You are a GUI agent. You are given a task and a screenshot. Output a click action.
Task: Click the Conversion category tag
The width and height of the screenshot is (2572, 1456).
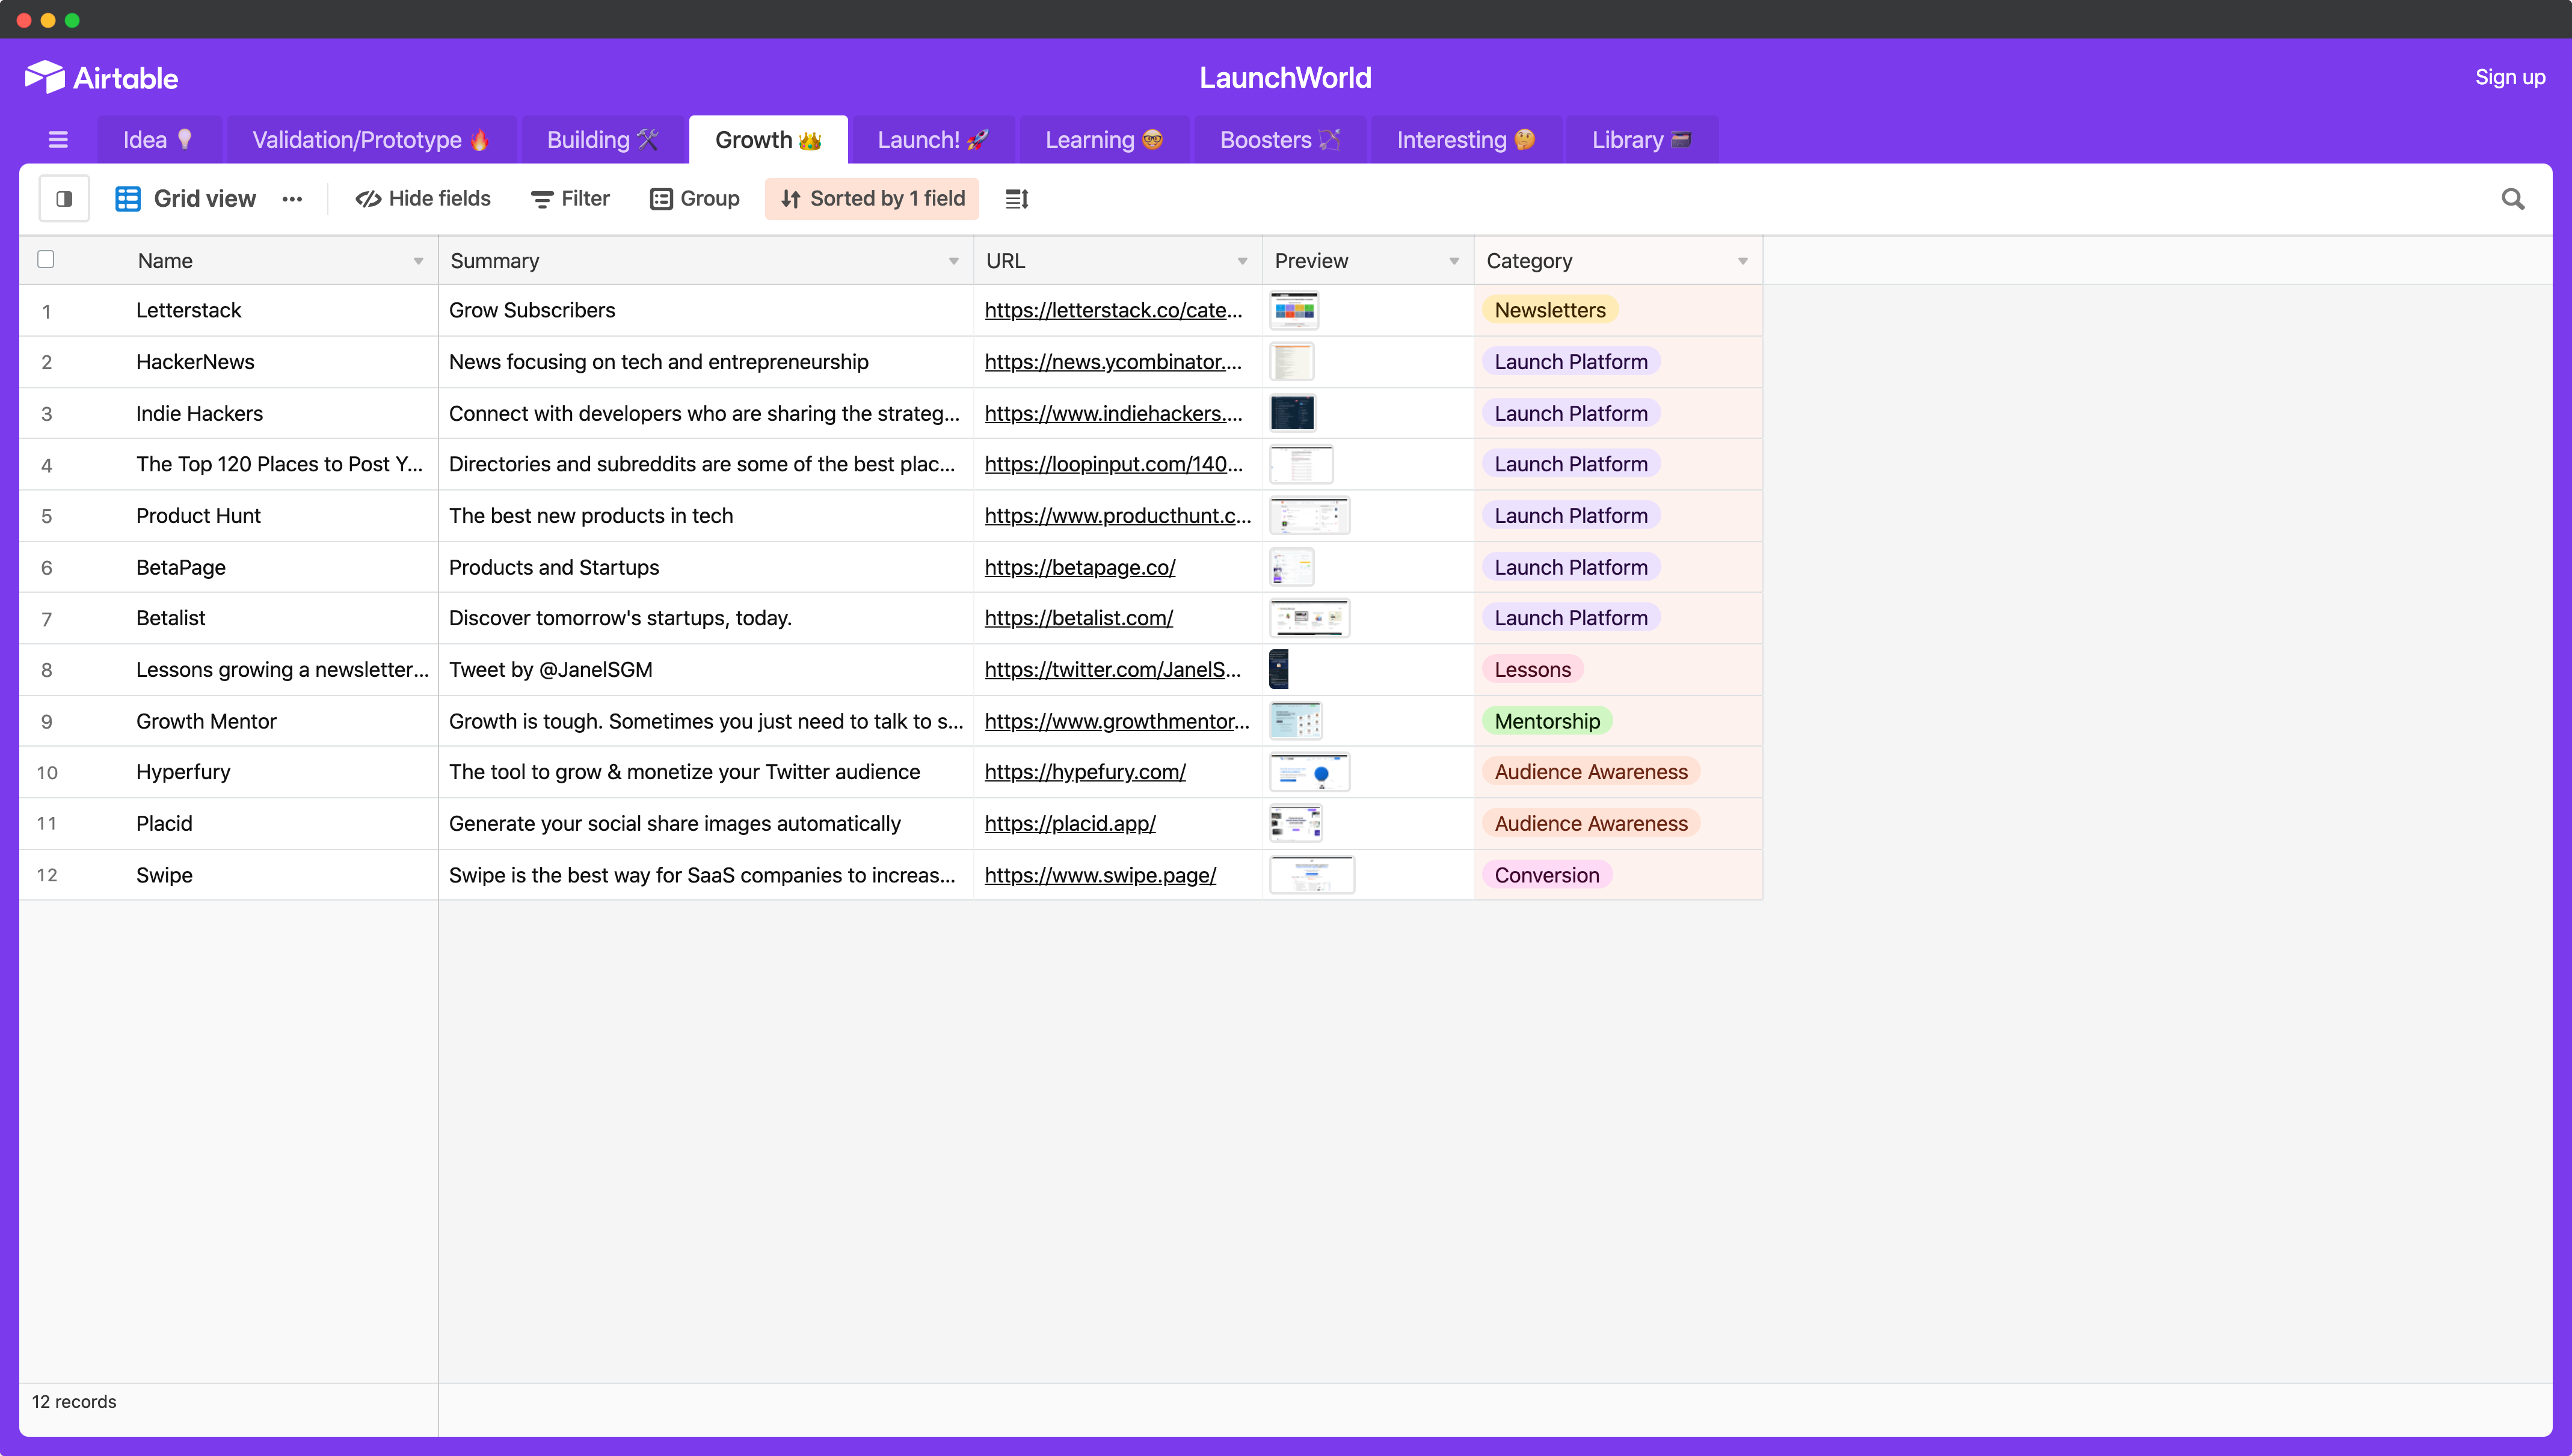(x=1546, y=875)
